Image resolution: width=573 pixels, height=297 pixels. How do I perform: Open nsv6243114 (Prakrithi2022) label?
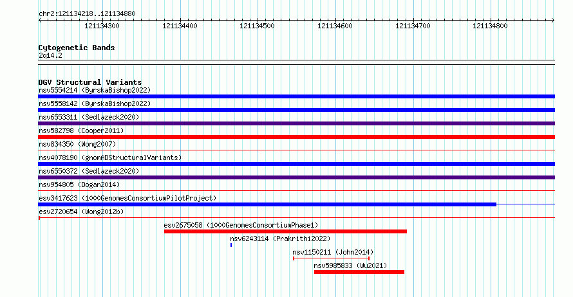tap(280, 239)
